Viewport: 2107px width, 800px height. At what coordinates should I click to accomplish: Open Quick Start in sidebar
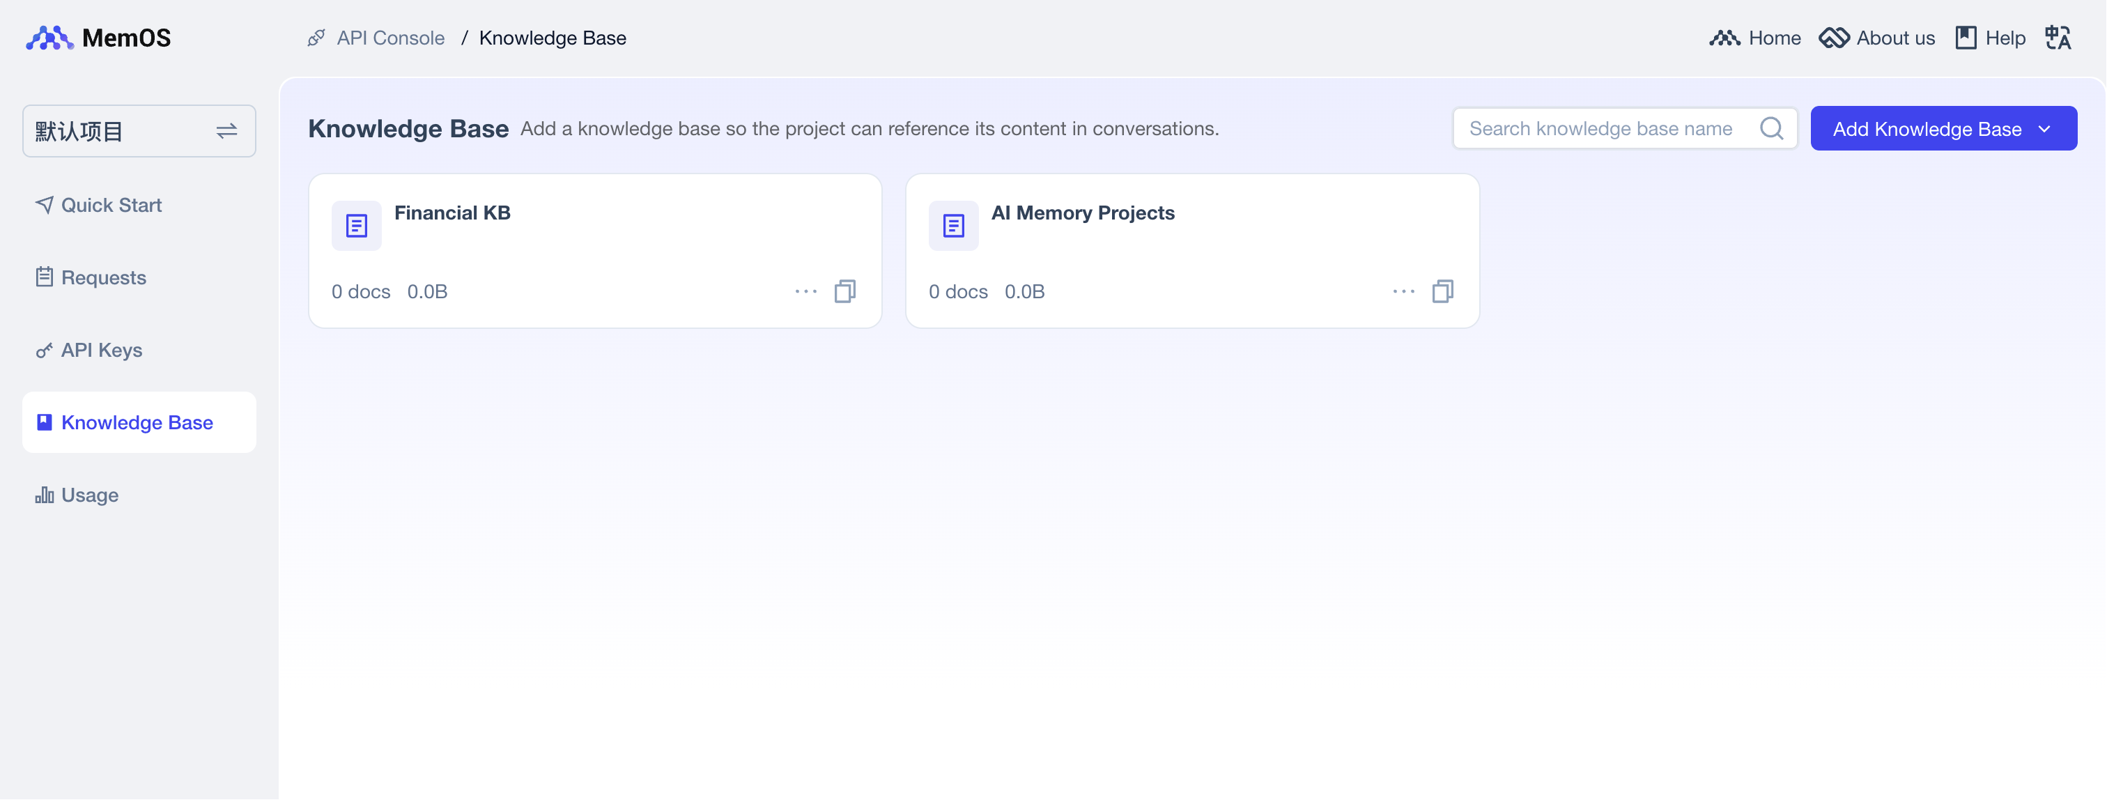pos(111,204)
